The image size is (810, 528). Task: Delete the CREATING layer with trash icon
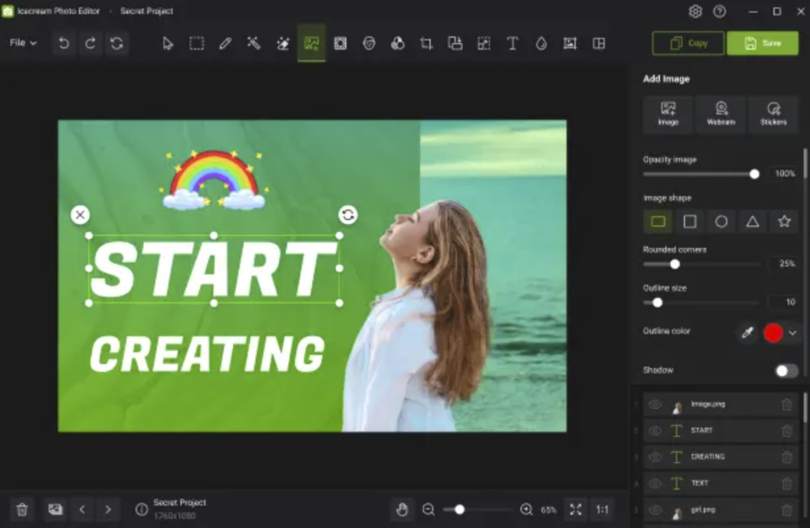tap(787, 457)
